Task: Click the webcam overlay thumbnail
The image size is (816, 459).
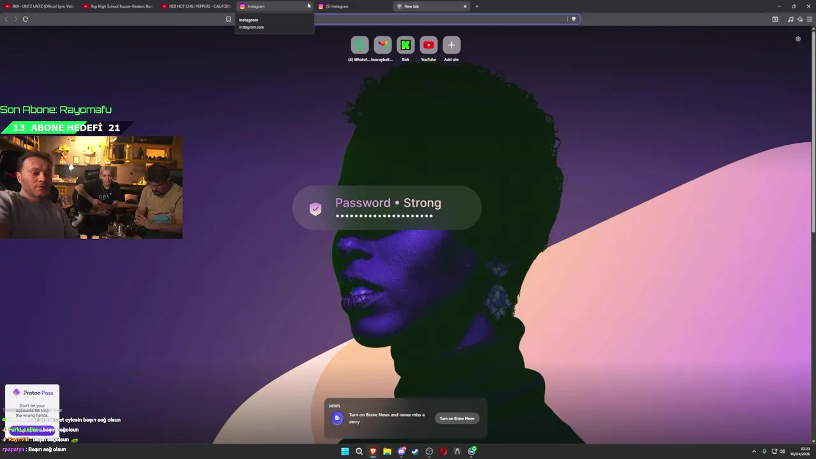Action: coord(91,187)
